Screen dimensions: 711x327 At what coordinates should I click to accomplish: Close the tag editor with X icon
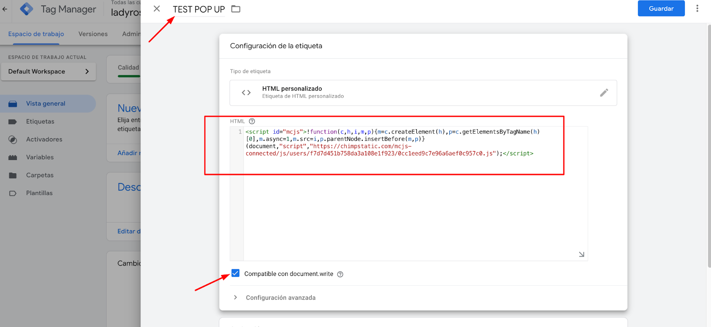click(x=157, y=8)
